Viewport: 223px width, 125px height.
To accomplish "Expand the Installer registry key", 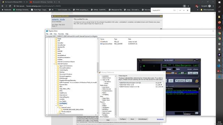I will coord(54,60).
